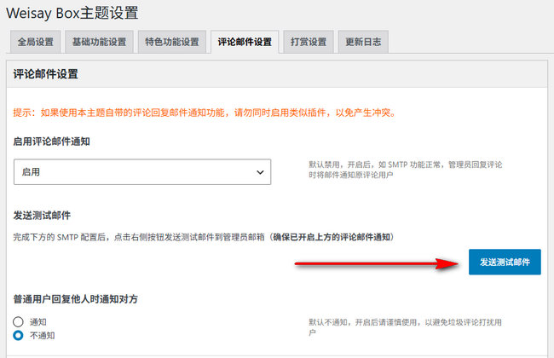This screenshot has width=554, height=358.
Task: Click the 默认不通知 description text
Action: (x=405, y=327)
